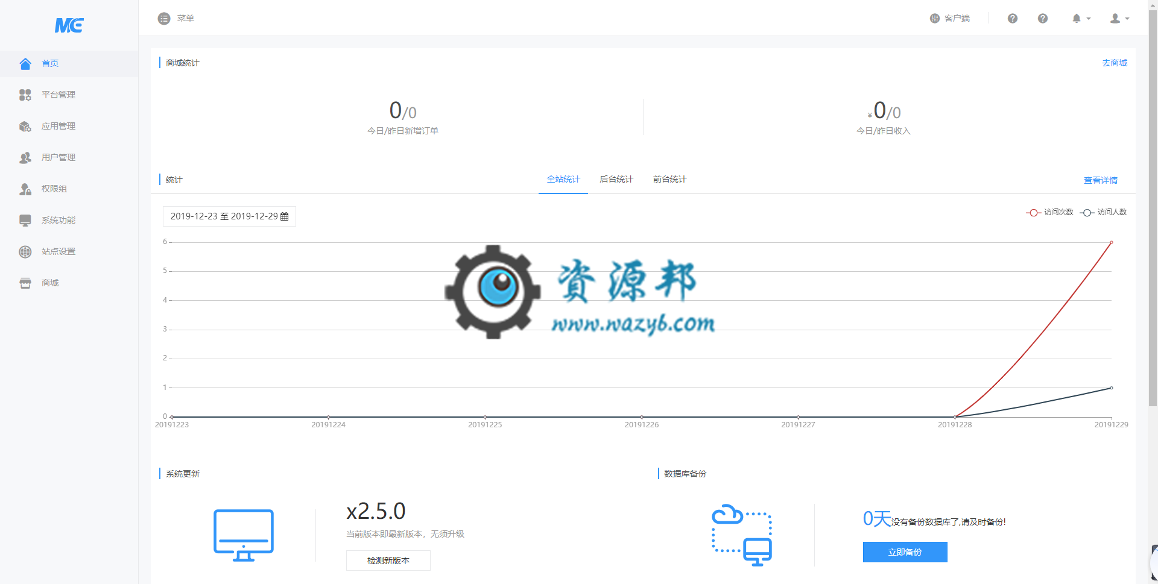The height and width of the screenshot is (584, 1158).
Task: Switch to the 全站统计 tab
Action: click(x=563, y=180)
